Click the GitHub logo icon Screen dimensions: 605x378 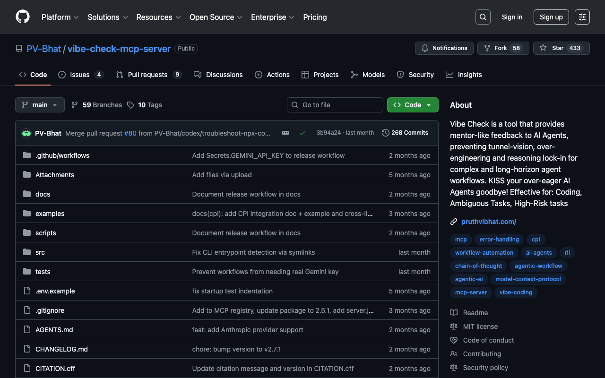pos(23,17)
